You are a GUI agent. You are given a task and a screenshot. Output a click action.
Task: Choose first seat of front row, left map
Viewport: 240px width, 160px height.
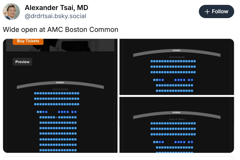(x=35, y=93)
